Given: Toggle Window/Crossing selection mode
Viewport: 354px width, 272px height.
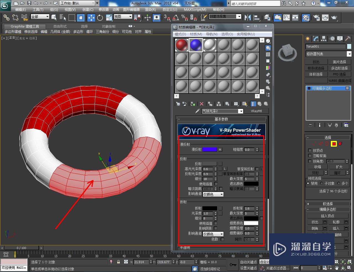Looking at the screenshot, I should [81, 18].
